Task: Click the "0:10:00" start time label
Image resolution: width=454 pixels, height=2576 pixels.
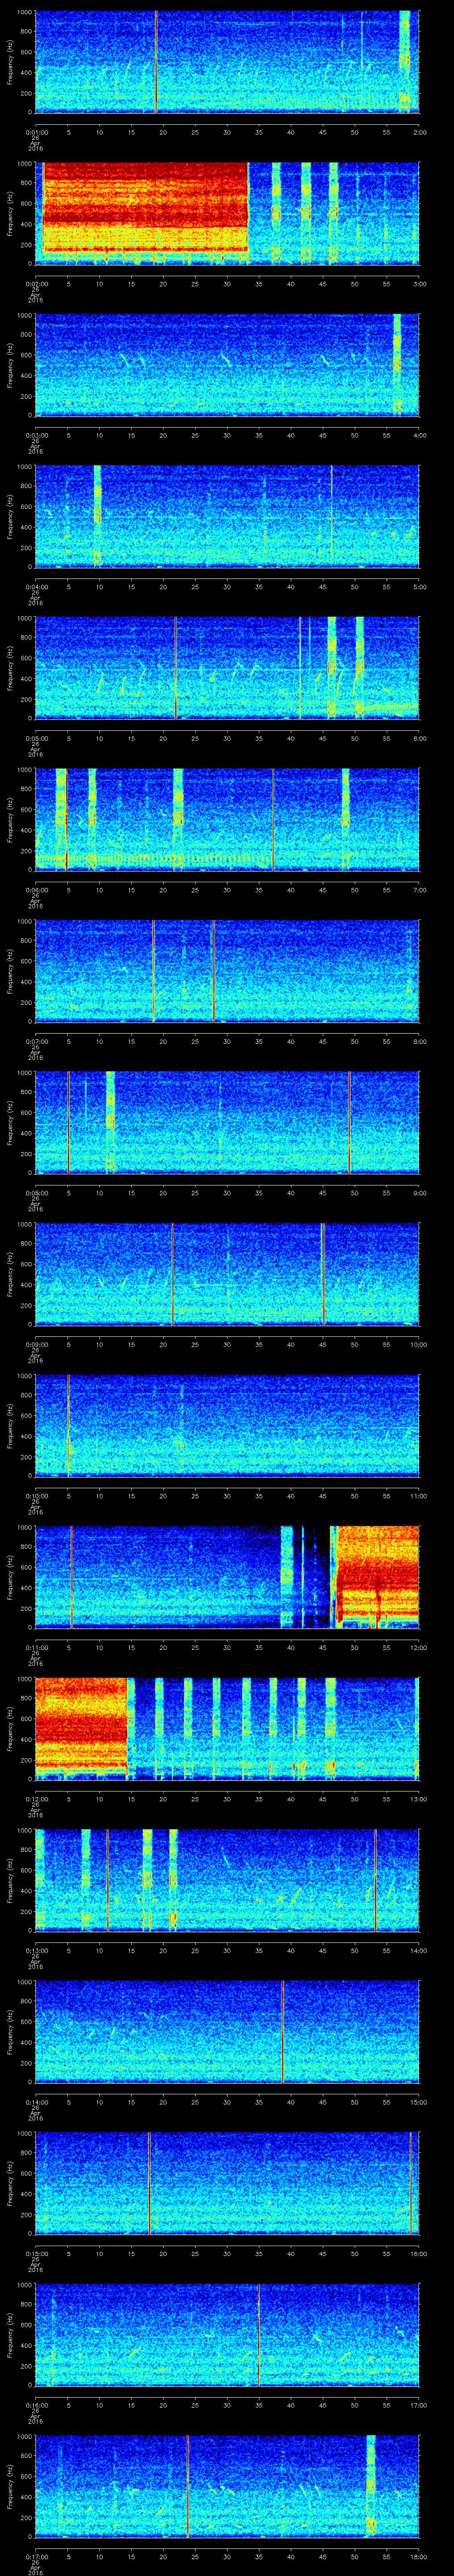Action: coord(37,1495)
